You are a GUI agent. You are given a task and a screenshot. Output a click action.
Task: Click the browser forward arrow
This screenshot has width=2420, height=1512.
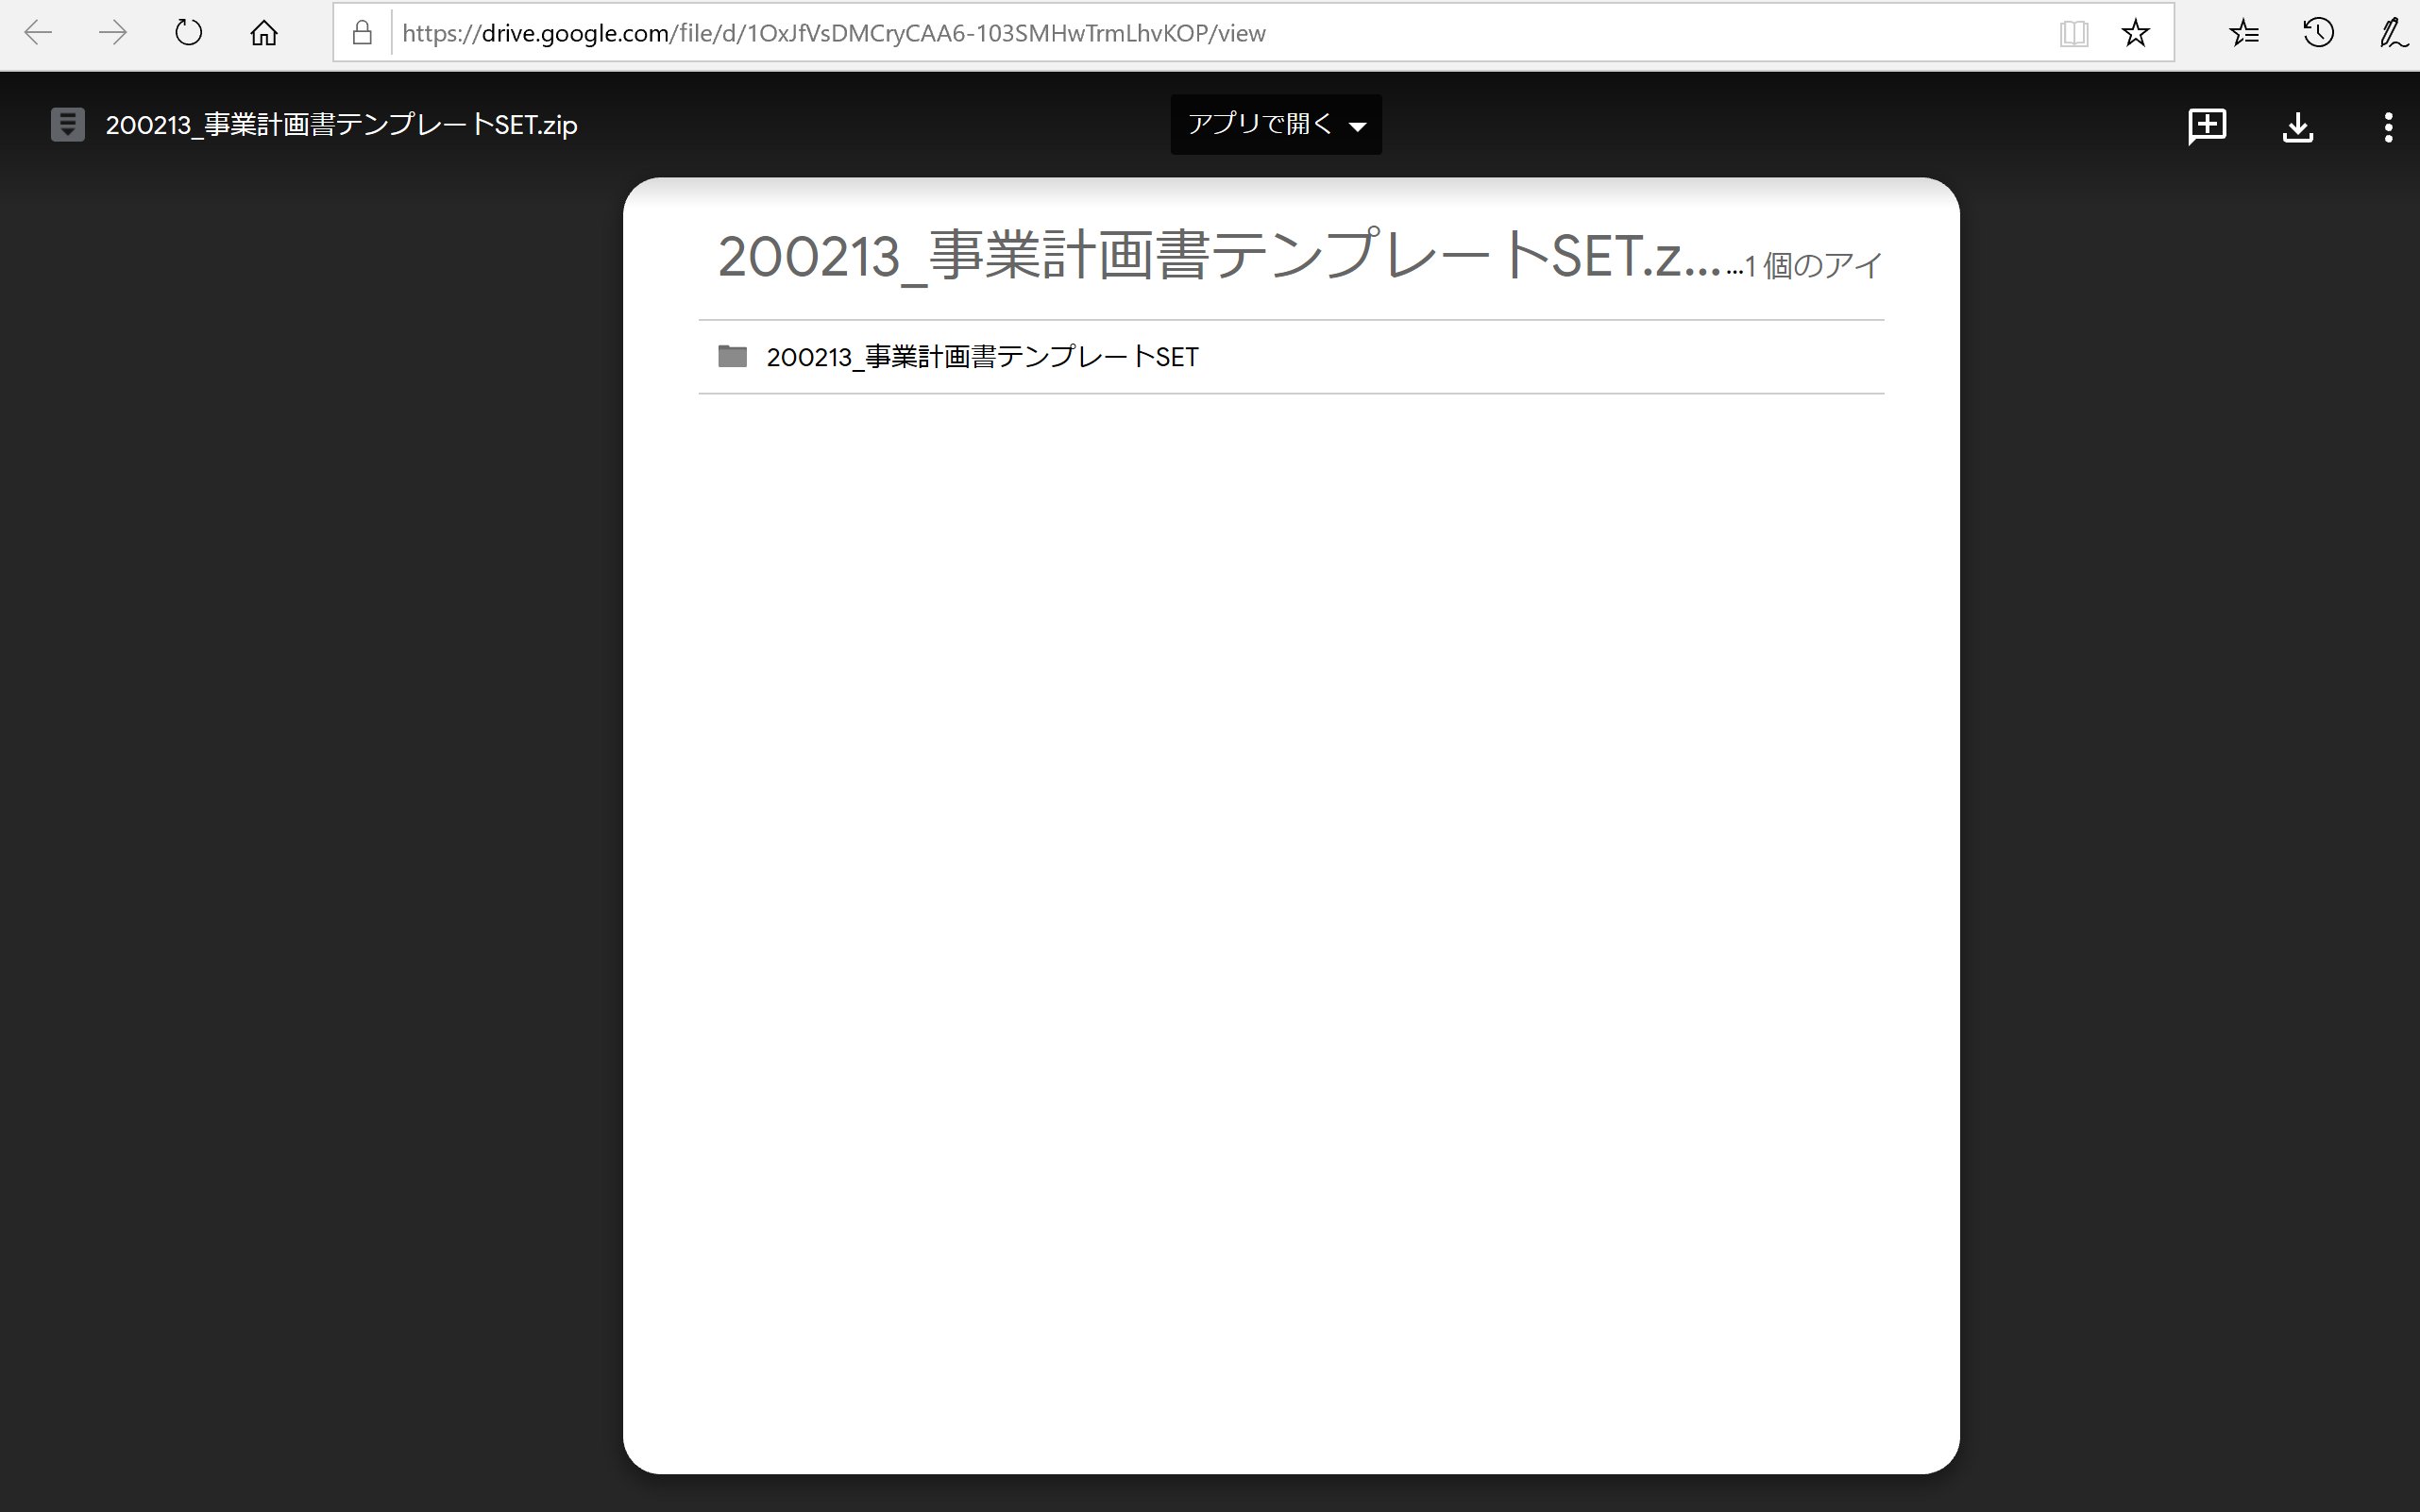(113, 33)
